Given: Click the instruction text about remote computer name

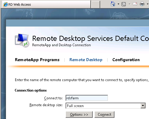Looking at the screenshot, I should point(82,80).
